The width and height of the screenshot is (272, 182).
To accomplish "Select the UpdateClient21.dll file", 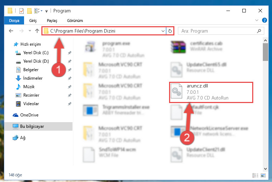I will click(198, 154).
